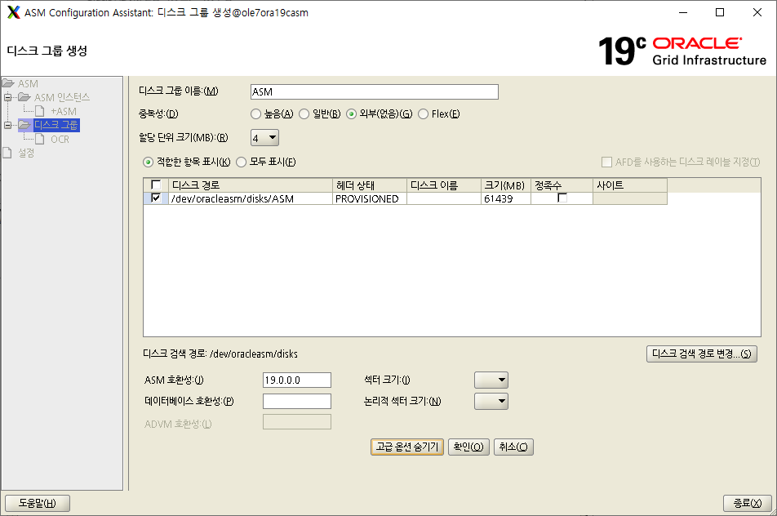The width and height of the screenshot is (777, 516).
Task: Click 헤더 상태 column header
Action: click(370, 185)
